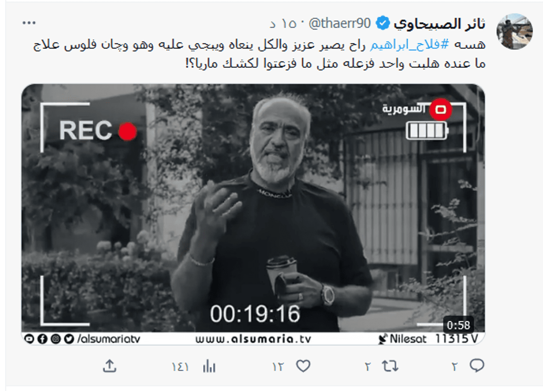Click the like count ١٢
The image size is (543, 391).
[278, 367]
